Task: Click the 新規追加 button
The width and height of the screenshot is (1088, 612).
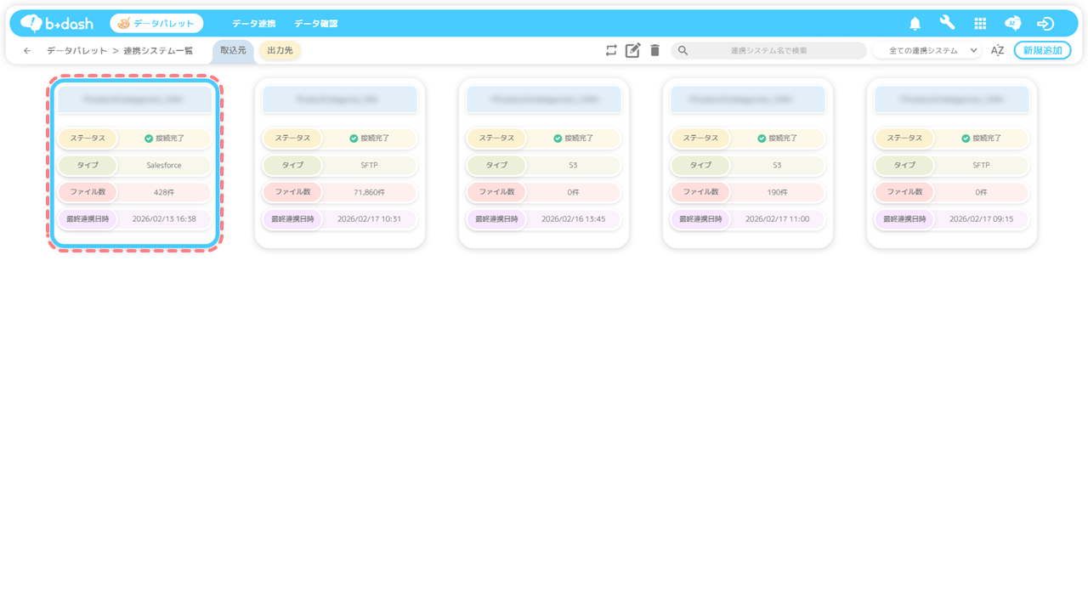Action: [x=1042, y=50]
